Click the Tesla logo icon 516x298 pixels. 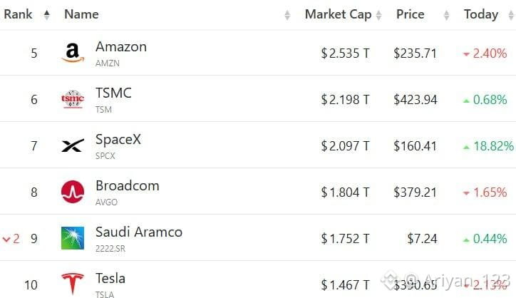73,284
